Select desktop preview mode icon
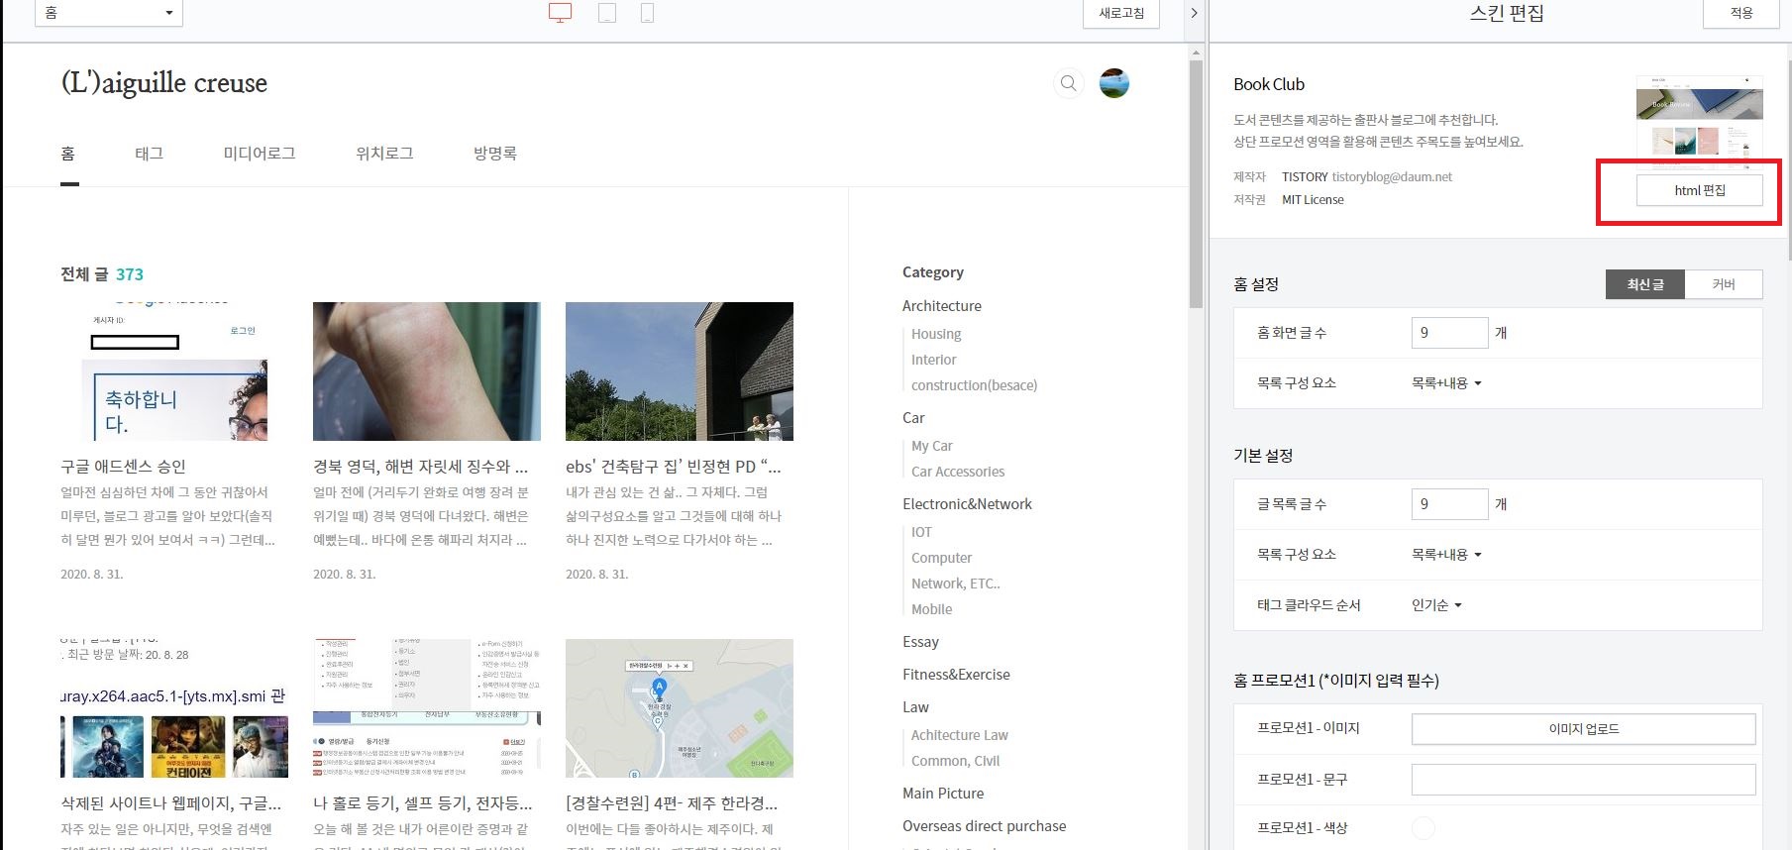Screen dimensions: 1792x850 click(560, 13)
